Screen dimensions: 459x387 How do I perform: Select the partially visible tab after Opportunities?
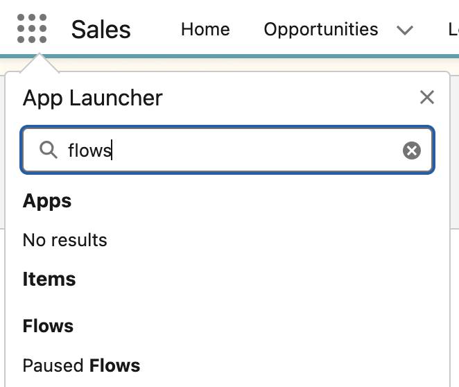453,29
